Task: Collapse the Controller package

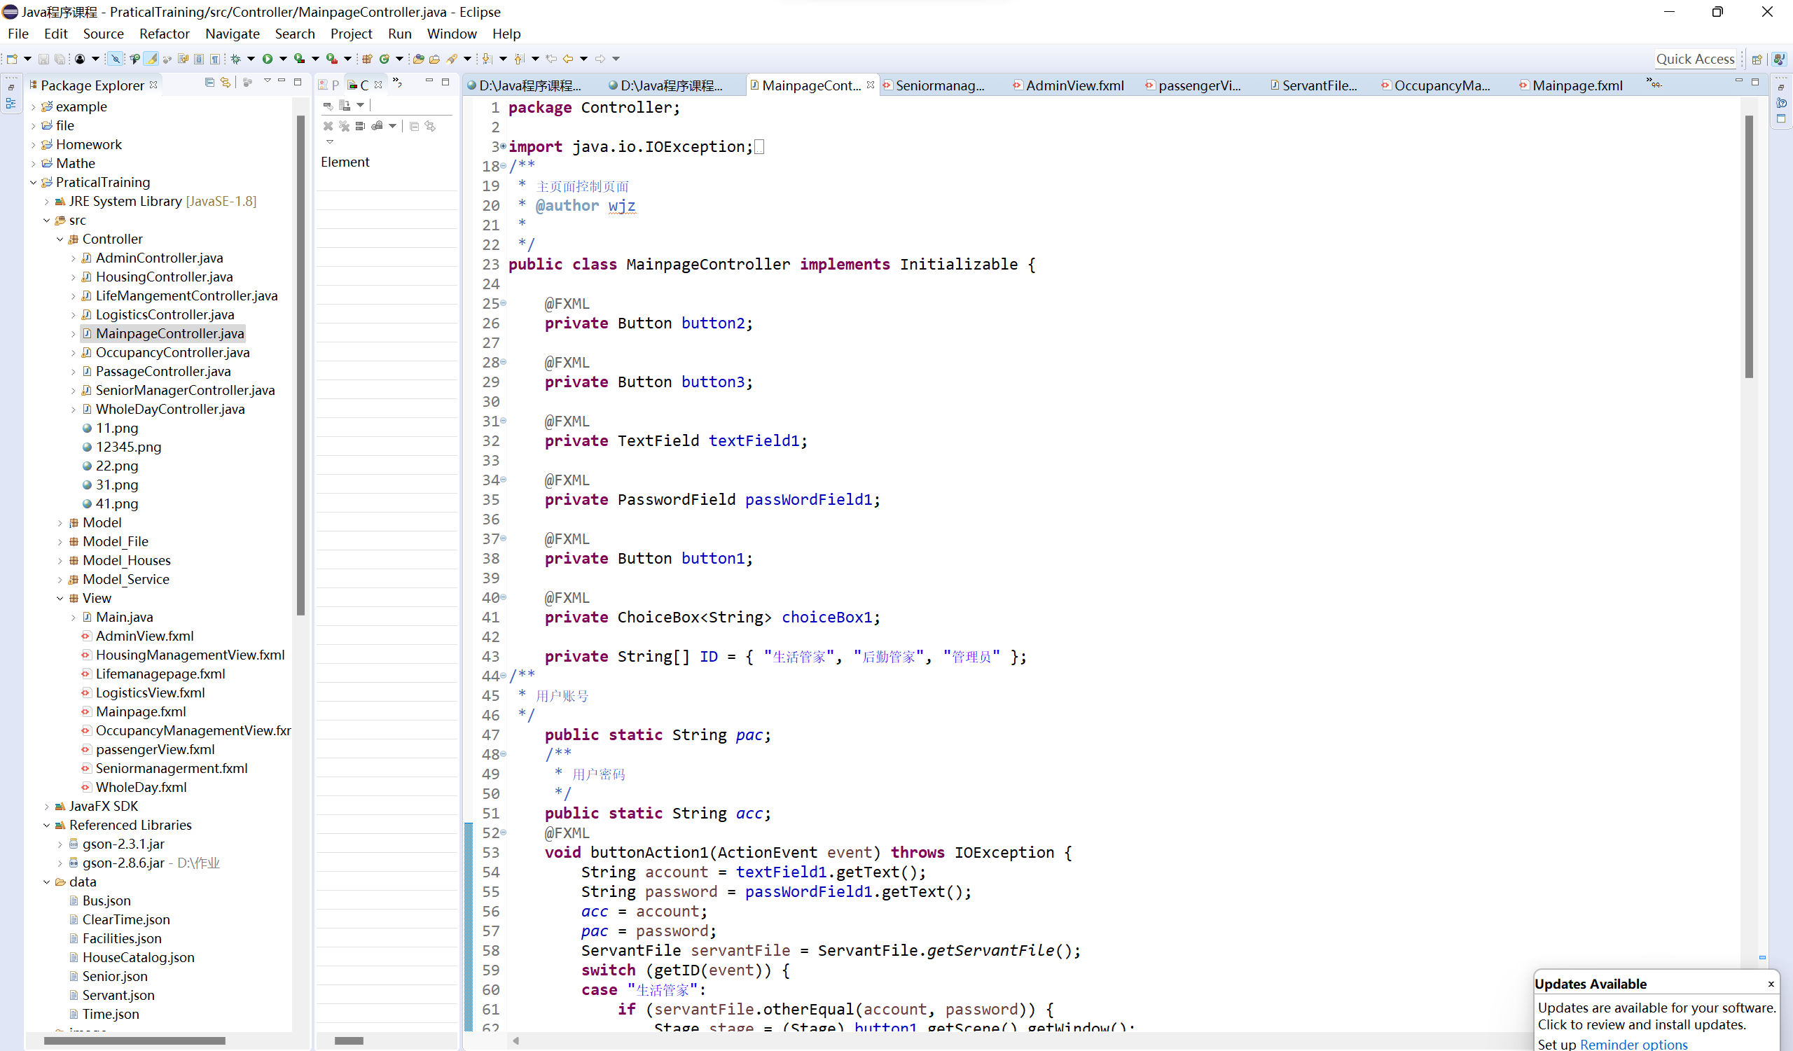Action: (60, 239)
